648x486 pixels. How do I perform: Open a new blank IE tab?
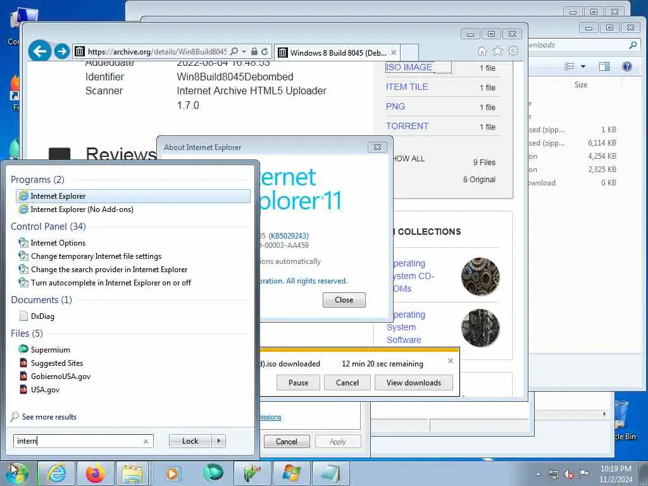tap(409, 53)
